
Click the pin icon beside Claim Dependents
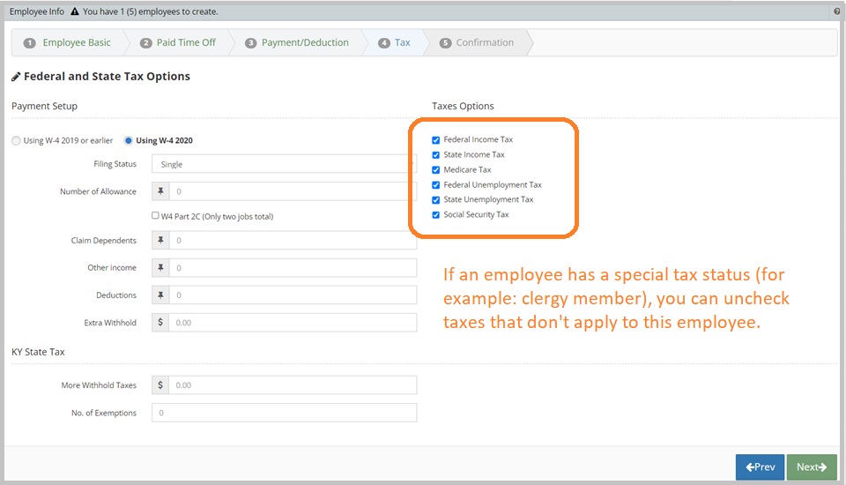point(160,241)
